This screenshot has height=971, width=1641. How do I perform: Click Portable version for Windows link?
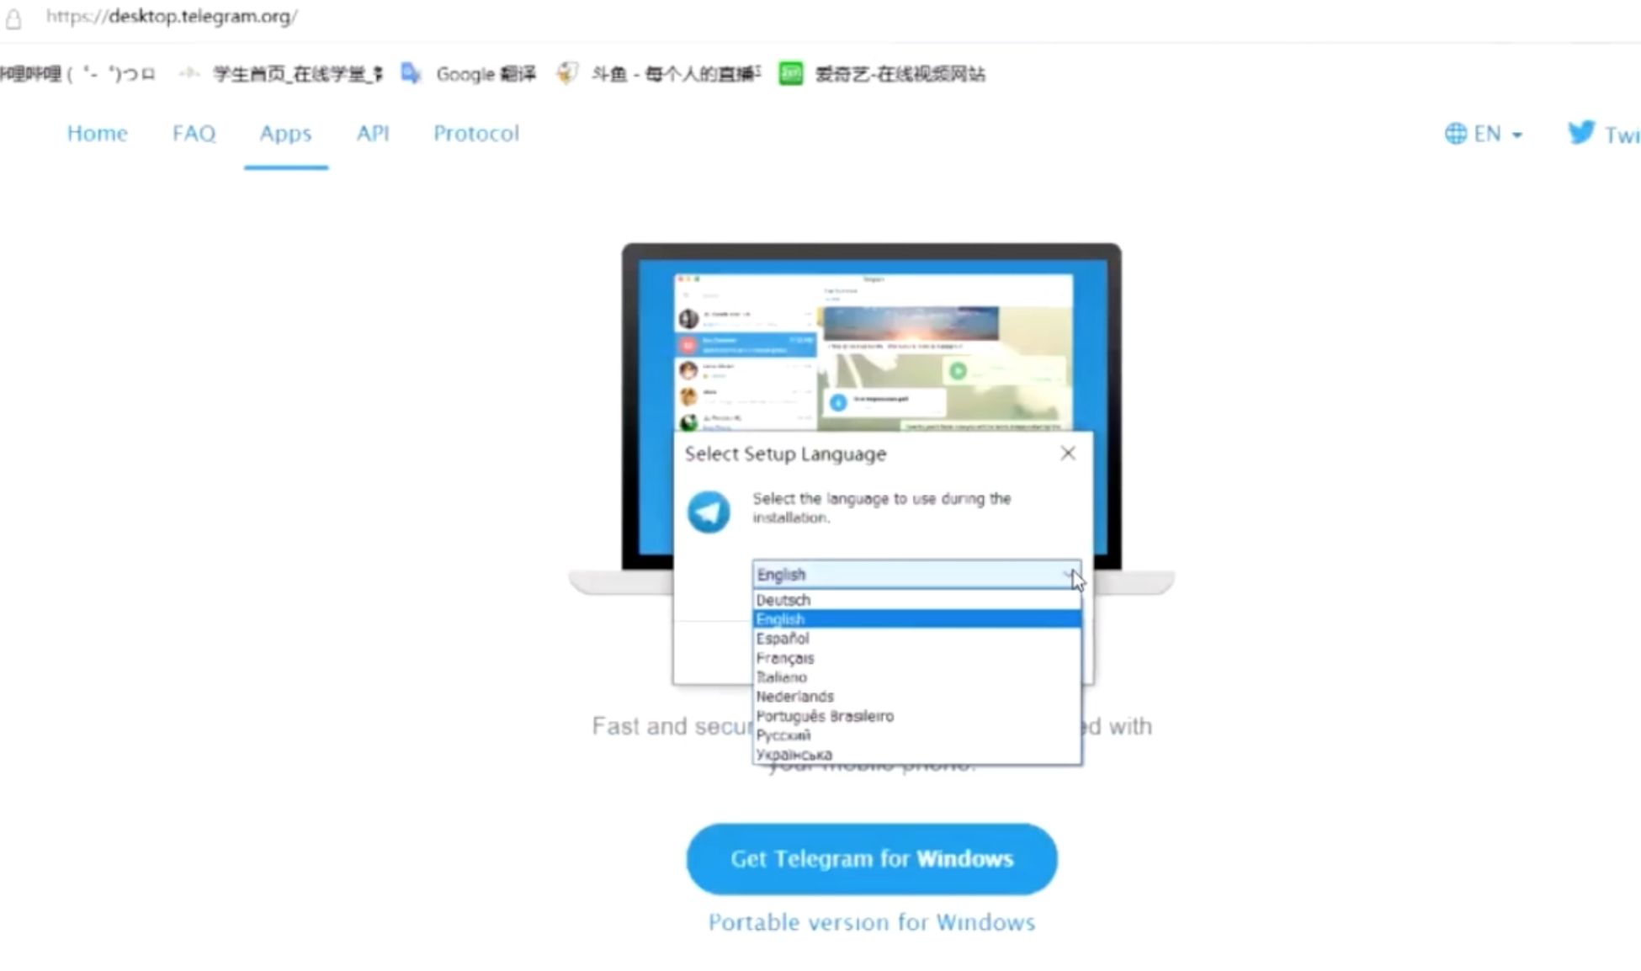871,922
